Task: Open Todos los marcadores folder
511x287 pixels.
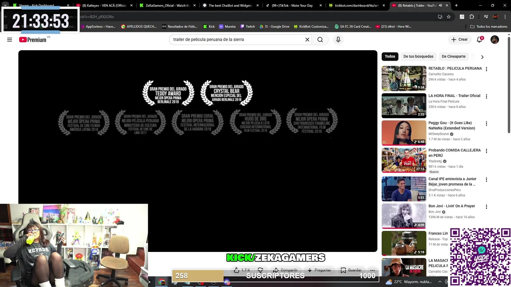Action: (x=489, y=27)
